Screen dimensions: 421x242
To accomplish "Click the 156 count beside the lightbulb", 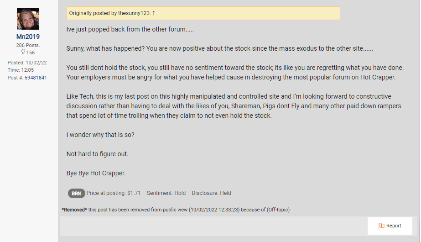I will point(31,53).
